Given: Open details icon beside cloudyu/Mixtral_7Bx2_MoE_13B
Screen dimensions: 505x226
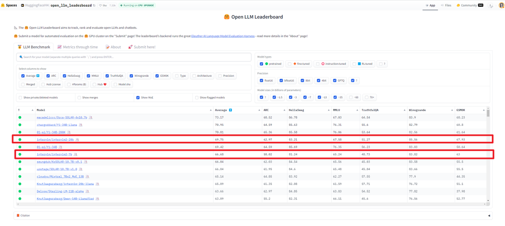Looking at the screenshot, I should (x=88, y=176).
